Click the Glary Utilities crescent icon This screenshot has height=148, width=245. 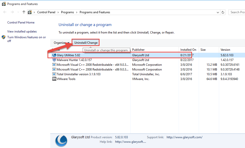(x=54, y=55)
